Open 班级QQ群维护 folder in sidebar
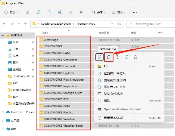175x136 pixels. pyautogui.click(x=20, y=90)
